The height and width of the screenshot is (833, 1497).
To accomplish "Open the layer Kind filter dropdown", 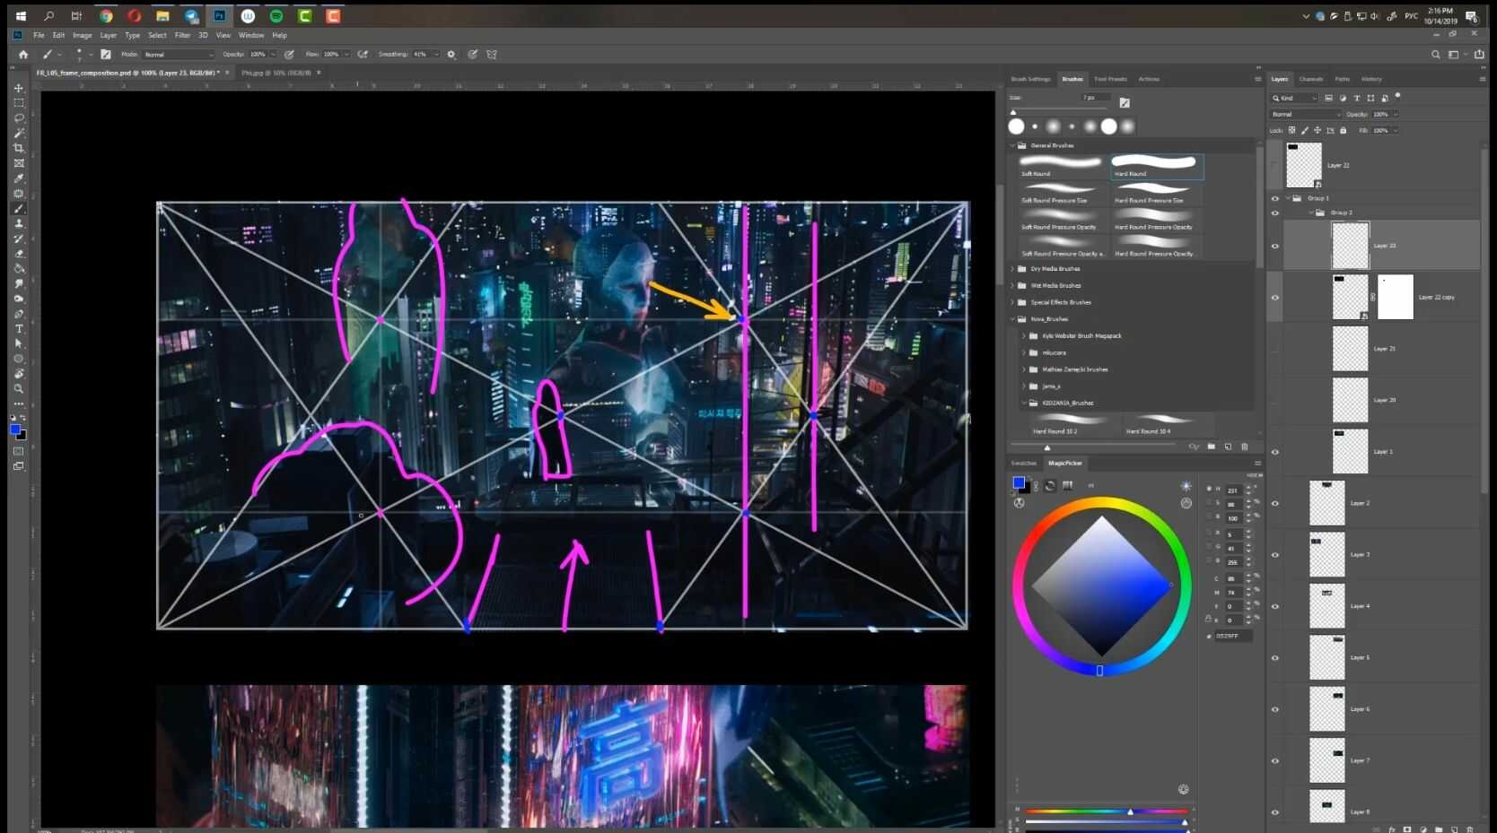I will coord(1294,98).
